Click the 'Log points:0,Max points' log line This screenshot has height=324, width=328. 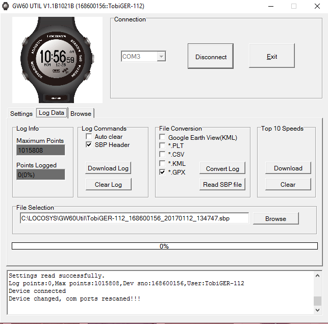127,283
